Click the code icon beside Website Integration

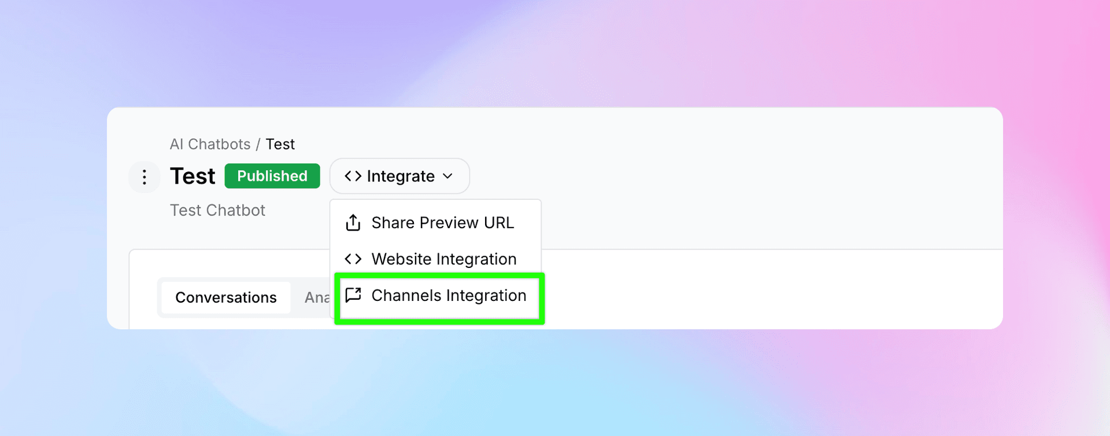353,259
